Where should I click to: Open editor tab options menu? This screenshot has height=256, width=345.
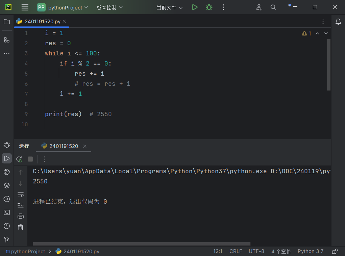323,21
